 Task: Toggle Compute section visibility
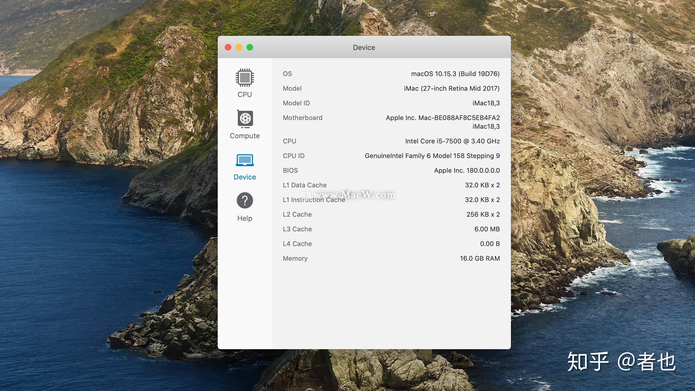pyautogui.click(x=245, y=124)
